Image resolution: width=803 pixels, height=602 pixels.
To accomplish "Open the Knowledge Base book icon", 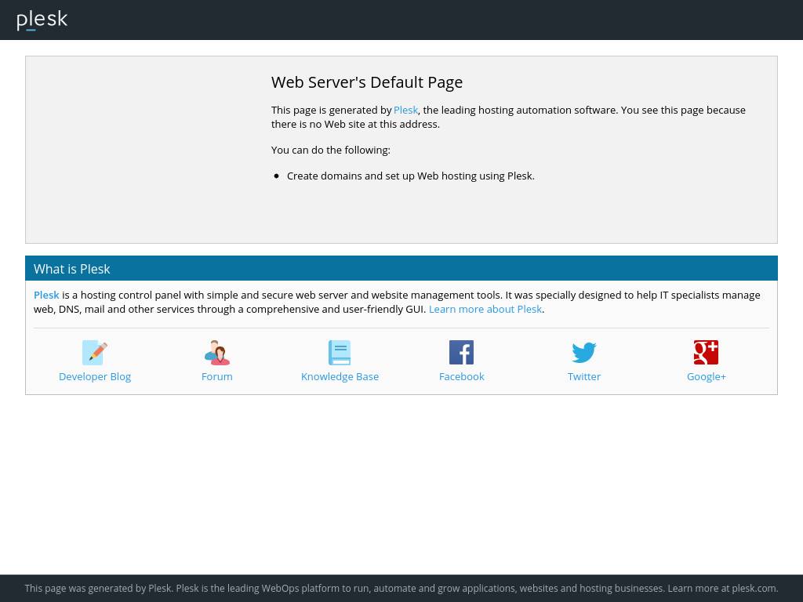I will pyautogui.click(x=340, y=353).
